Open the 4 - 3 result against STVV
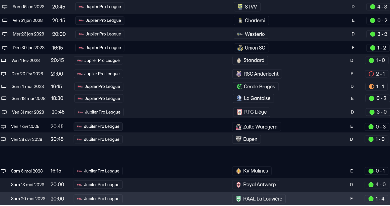Viewport: 390px width, 206px height. click(382, 7)
